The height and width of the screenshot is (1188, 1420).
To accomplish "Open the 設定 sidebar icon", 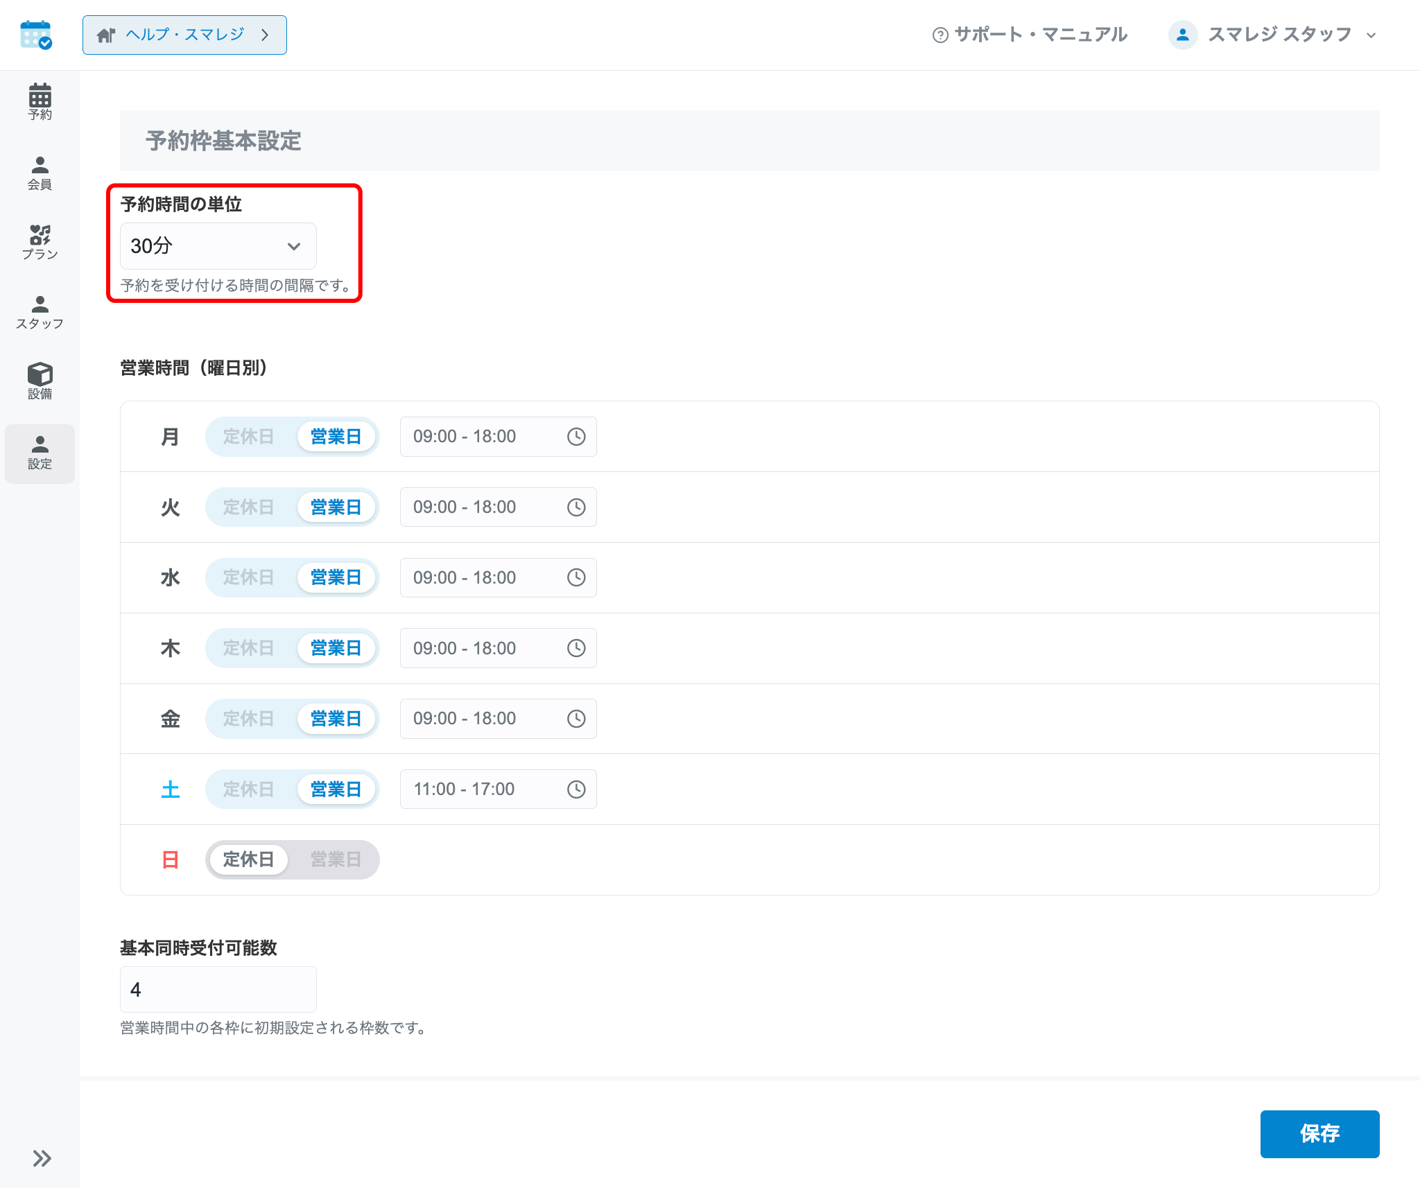I will point(40,453).
